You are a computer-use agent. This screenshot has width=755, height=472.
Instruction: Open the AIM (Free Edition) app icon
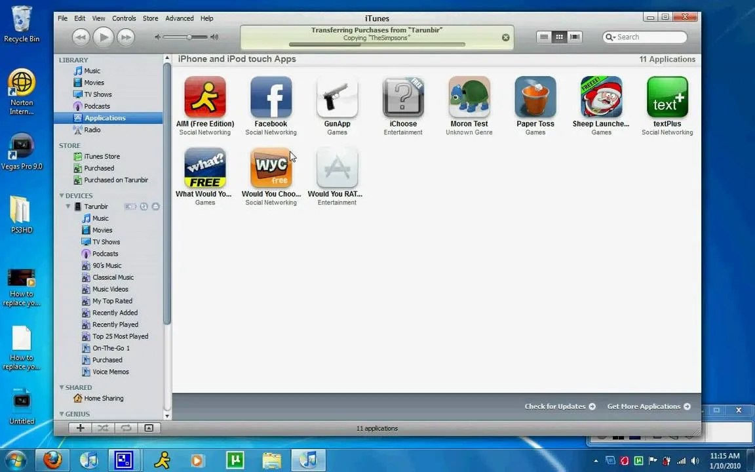(x=205, y=97)
